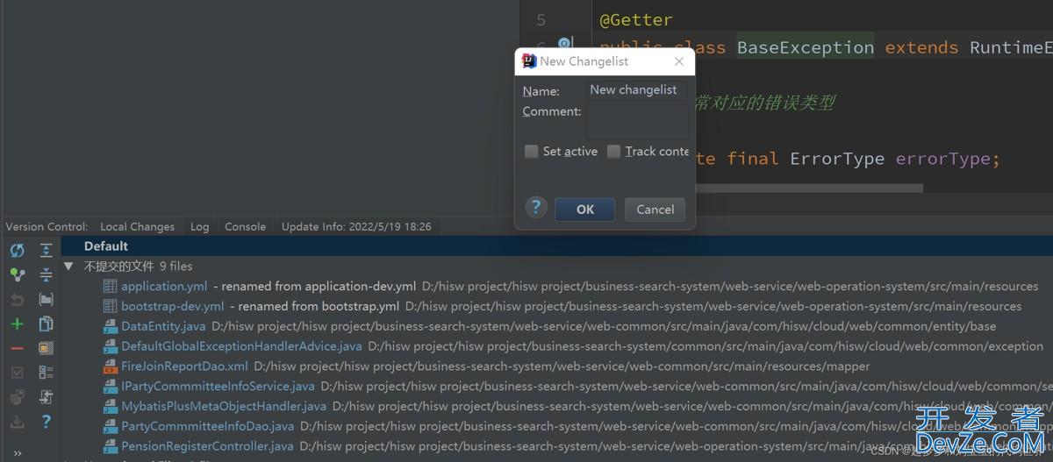The height and width of the screenshot is (462, 1053).
Task: Click the blue question mark toolbar icon
Action: (46, 422)
